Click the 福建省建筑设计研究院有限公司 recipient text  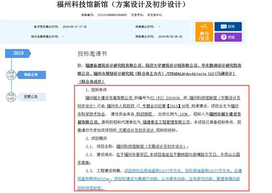click(x=113, y=66)
